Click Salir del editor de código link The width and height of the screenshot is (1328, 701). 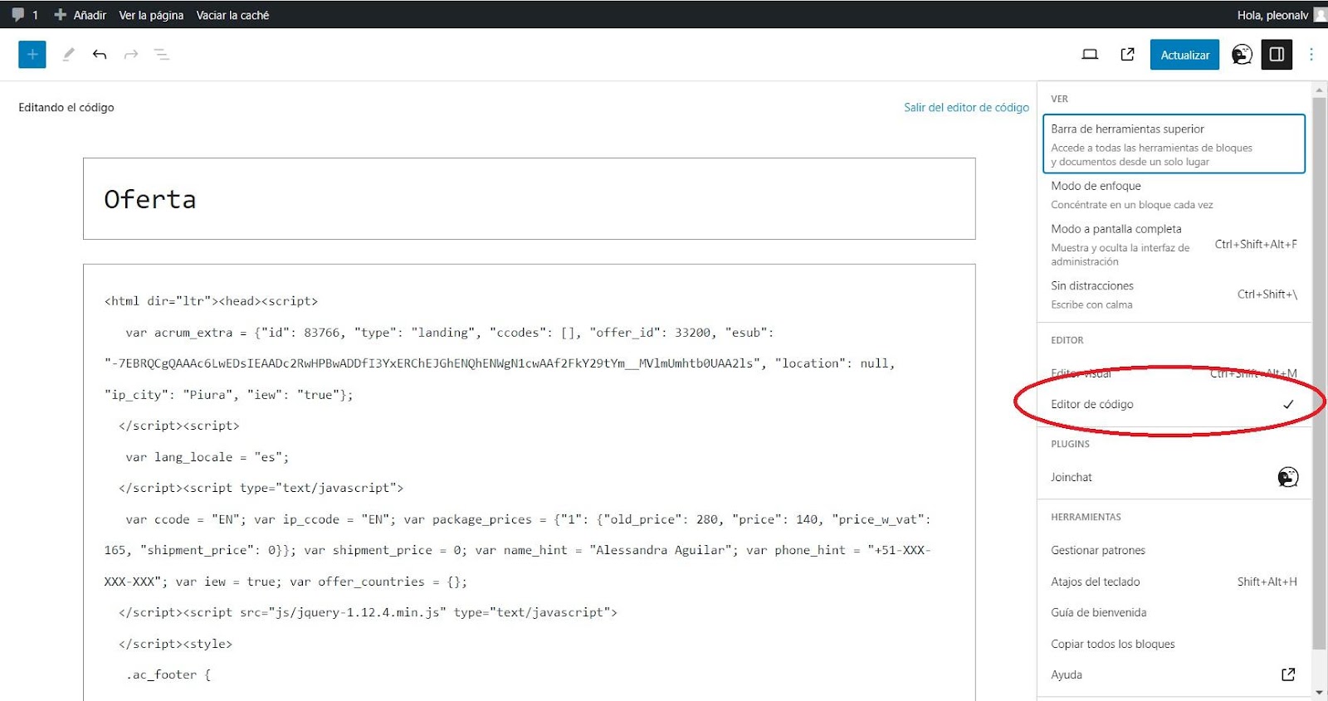[x=966, y=108]
